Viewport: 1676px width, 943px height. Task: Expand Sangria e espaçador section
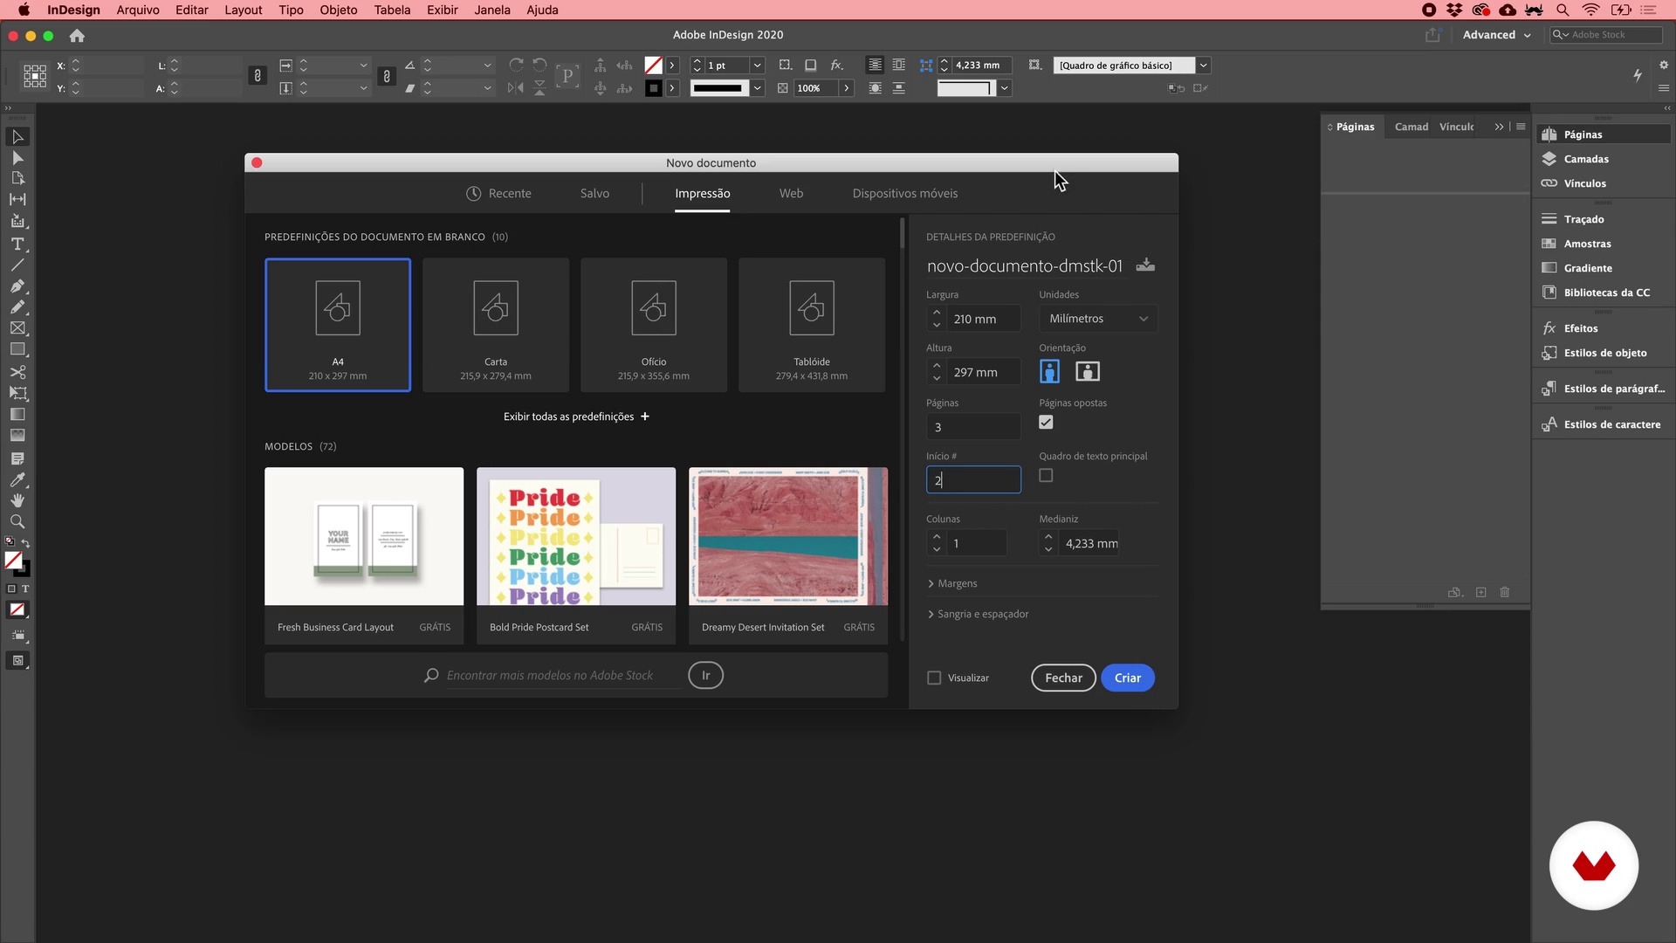[978, 614]
